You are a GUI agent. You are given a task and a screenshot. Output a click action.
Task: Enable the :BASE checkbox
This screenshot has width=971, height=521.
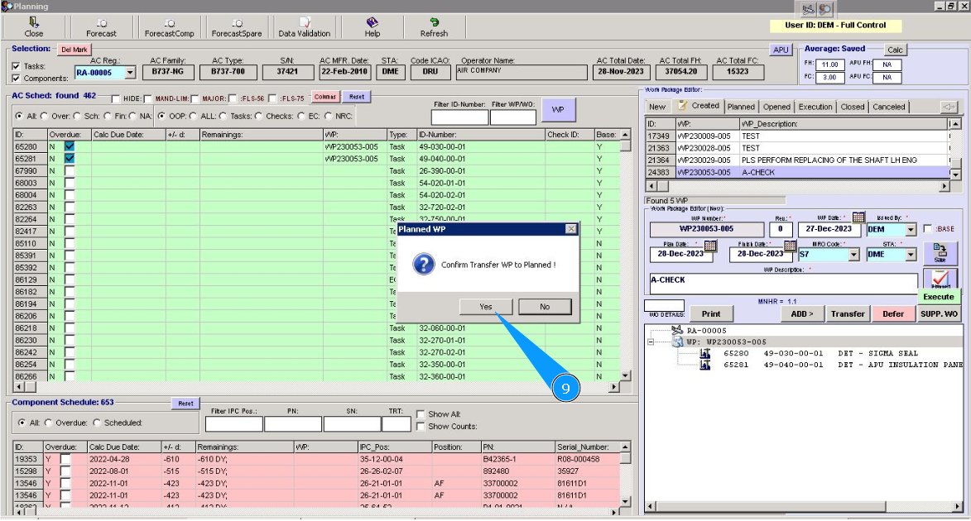point(927,229)
